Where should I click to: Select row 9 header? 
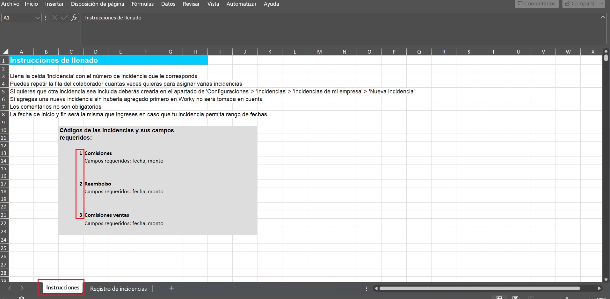(4, 122)
